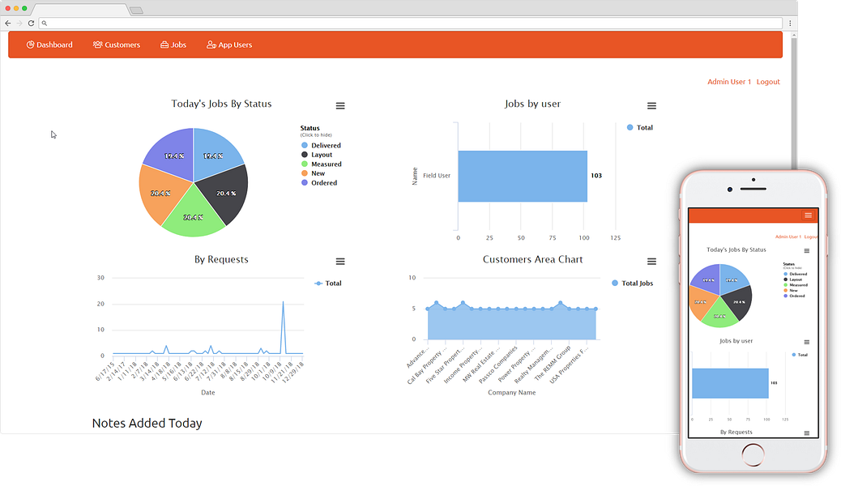Open the By Requests chart hamburger menu
This screenshot has height=486, width=841.
[340, 262]
